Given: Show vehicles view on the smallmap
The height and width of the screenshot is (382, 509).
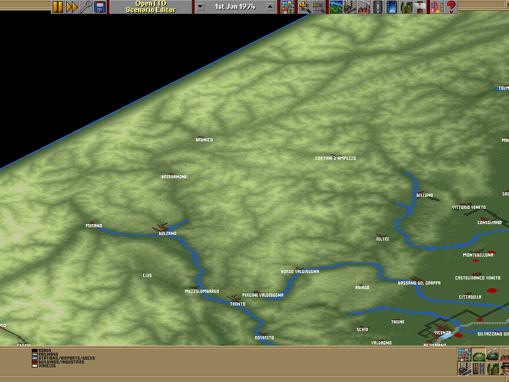Looking at the screenshot, I should coord(492,355).
